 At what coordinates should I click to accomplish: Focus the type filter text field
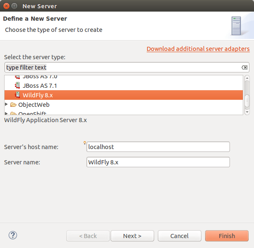[127, 67]
